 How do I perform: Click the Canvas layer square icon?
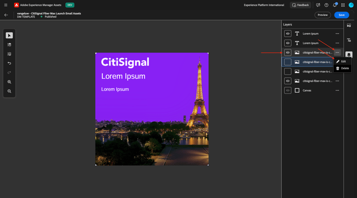point(297,90)
